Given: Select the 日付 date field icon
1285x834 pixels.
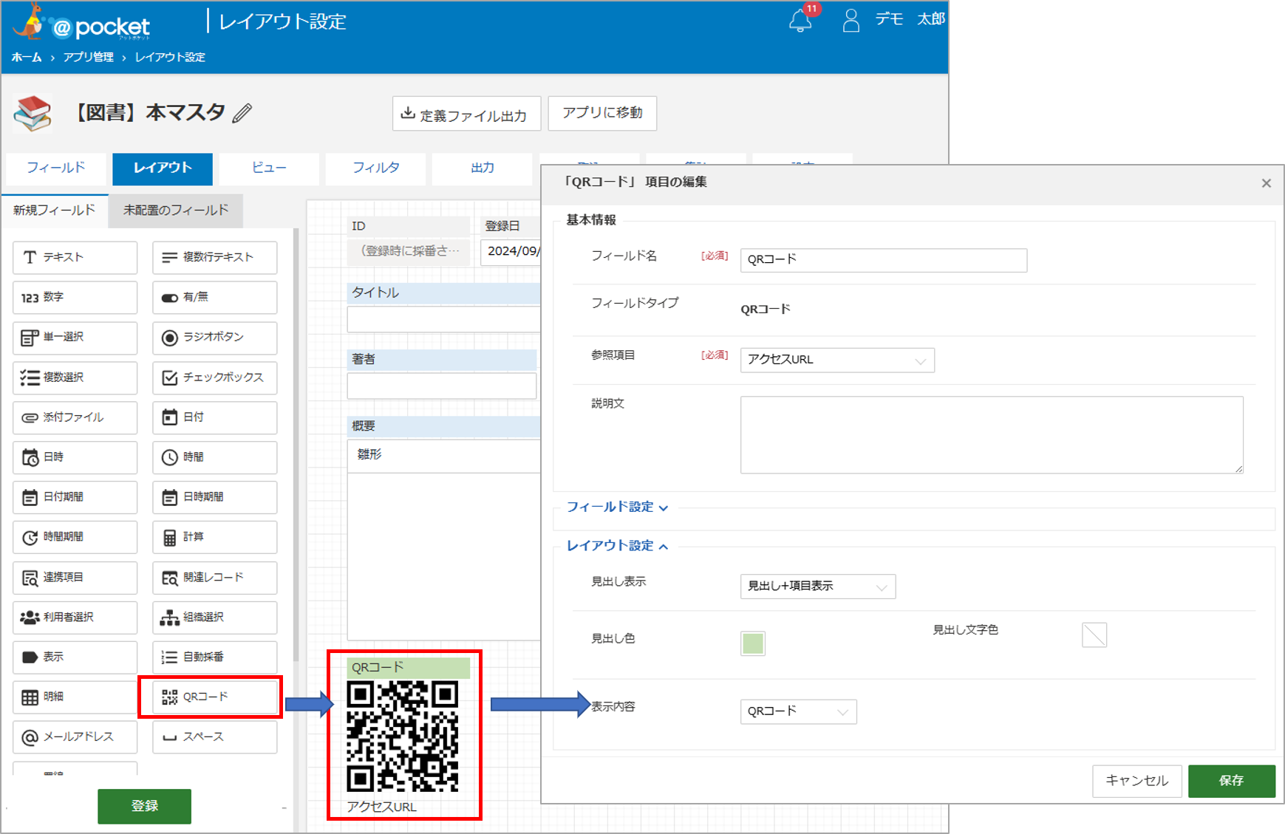Looking at the screenshot, I should (x=214, y=417).
